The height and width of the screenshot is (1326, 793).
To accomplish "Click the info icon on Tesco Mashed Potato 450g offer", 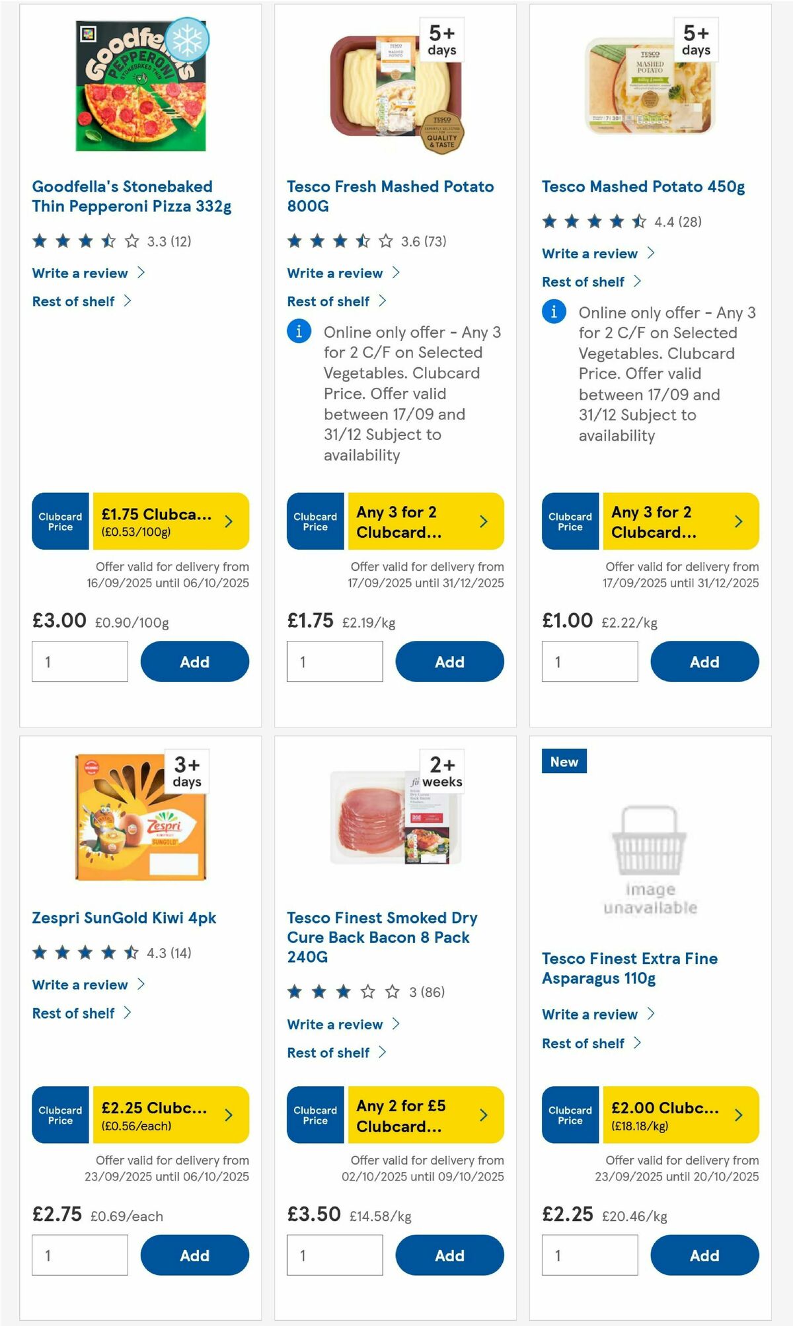I will pos(553,312).
